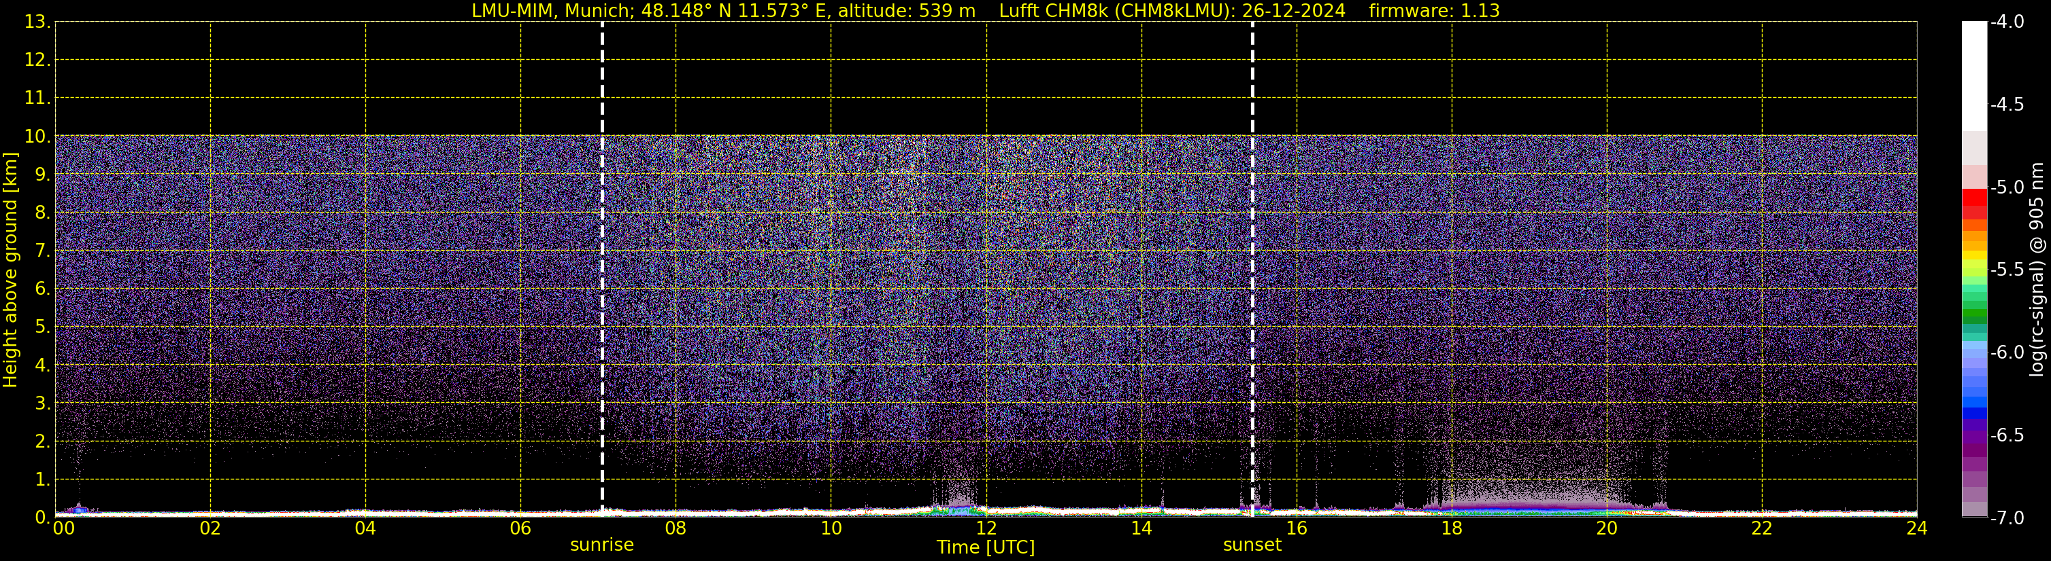Click the time axis tick '14'

click(1141, 528)
